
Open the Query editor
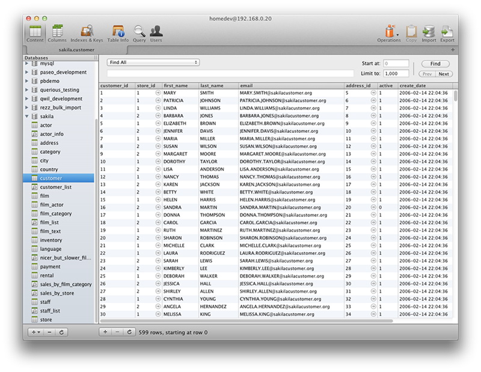pyautogui.click(x=139, y=31)
